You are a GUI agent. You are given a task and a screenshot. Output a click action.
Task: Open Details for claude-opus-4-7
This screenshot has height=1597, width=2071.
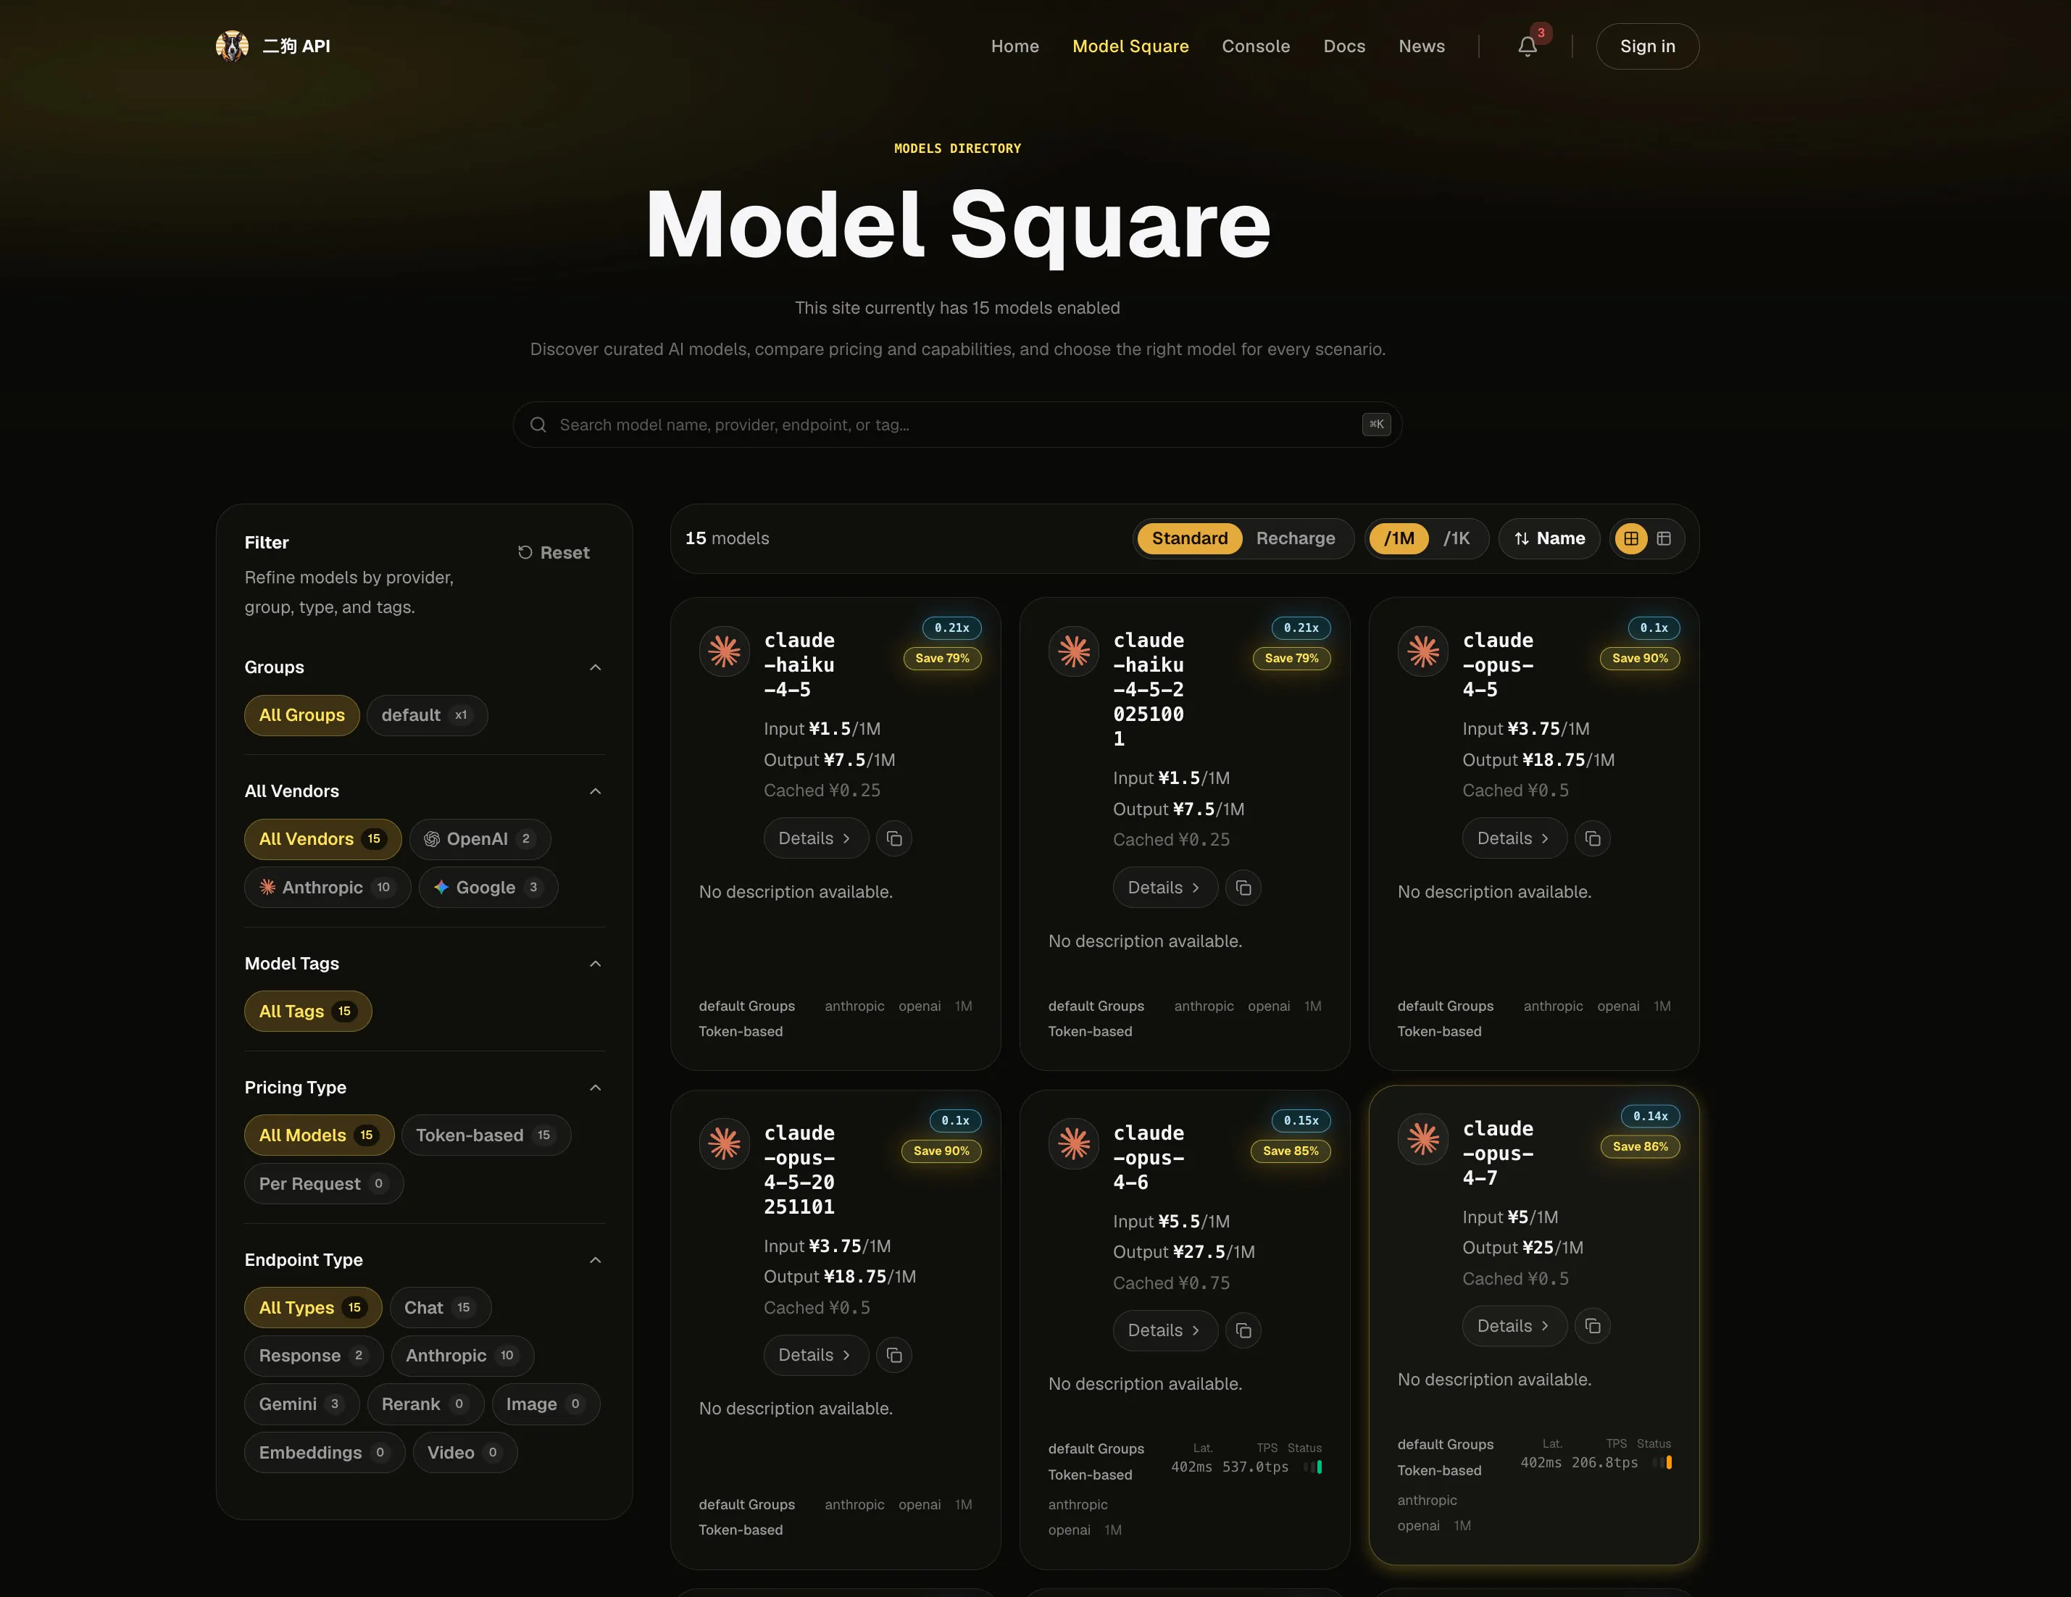[1514, 1326]
